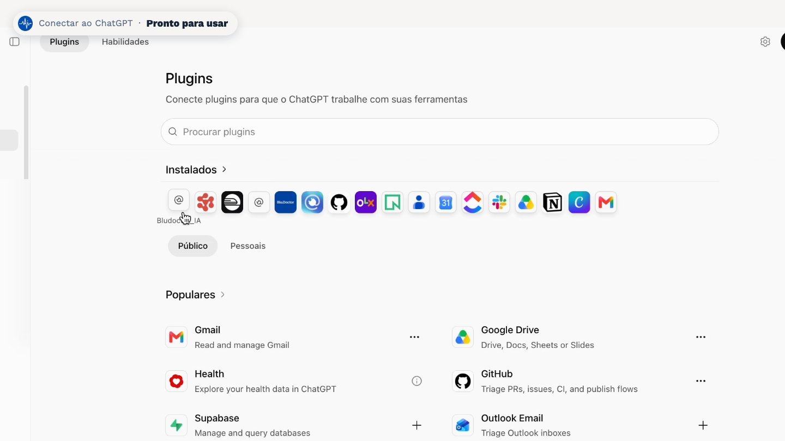Open the red connected-nodes installed plugin
This screenshot has height=441, width=785.
point(206,203)
